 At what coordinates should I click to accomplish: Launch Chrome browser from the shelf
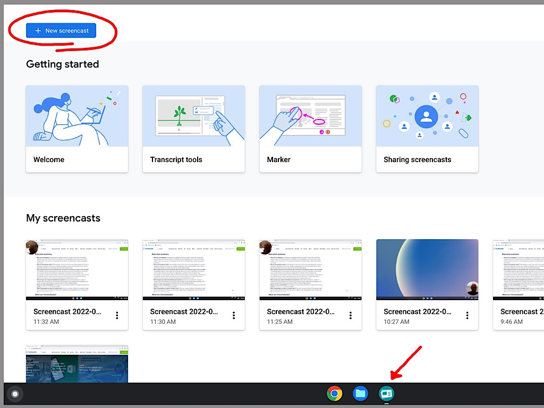[335, 394]
